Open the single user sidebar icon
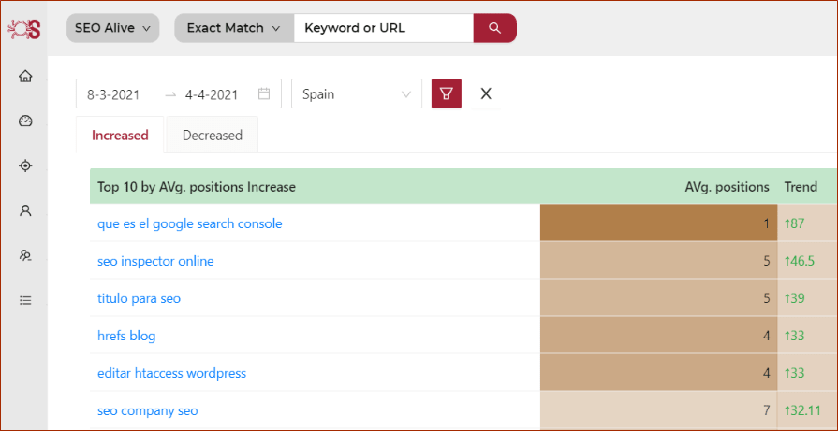Image resolution: width=838 pixels, height=431 pixels. click(25, 210)
